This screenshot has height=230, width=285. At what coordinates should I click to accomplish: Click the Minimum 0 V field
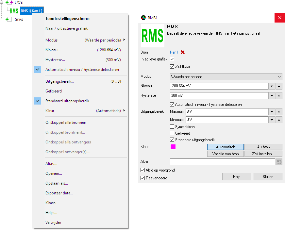pos(227,120)
